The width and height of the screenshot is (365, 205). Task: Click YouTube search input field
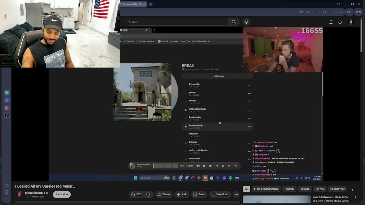coord(177,22)
